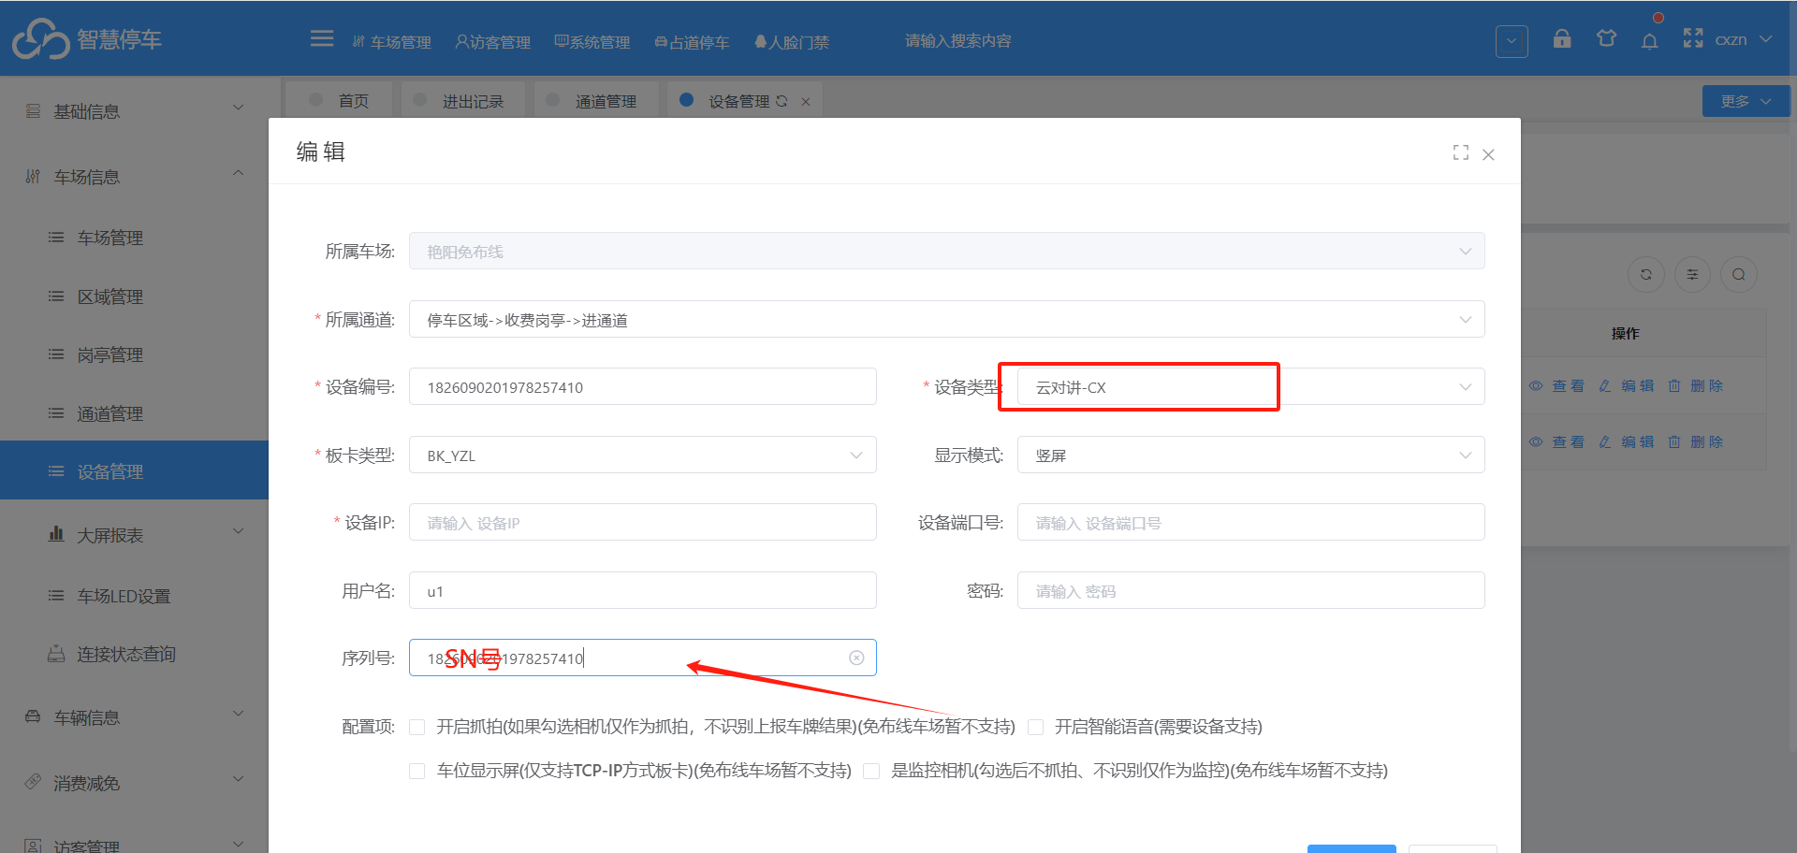The width and height of the screenshot is (1797, 853).
Task: Toggle fullscreen from the header icon
Action: (x=1693, y=38)
